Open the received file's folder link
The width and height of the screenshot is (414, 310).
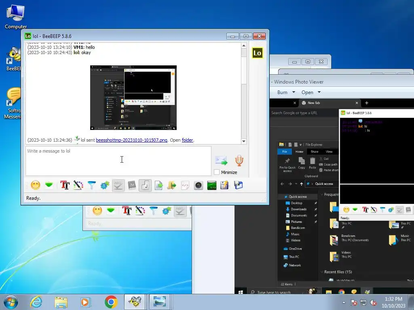pos(187,140)
